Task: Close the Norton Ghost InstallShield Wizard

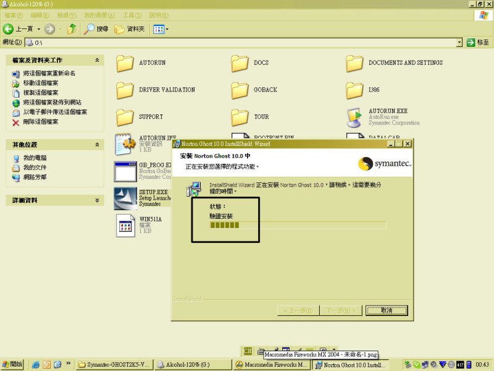Action: pos(408,144)
